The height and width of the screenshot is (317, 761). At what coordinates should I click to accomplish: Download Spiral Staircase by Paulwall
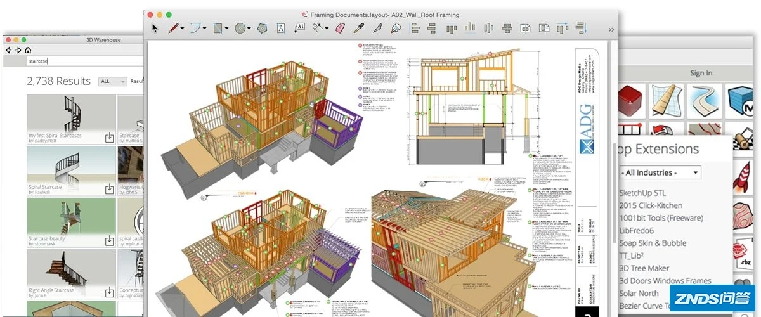(109, 189)
